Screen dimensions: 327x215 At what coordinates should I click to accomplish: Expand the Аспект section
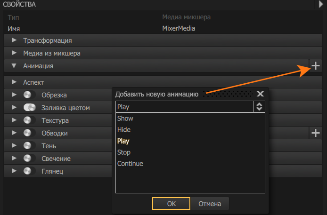coord(14,82)
